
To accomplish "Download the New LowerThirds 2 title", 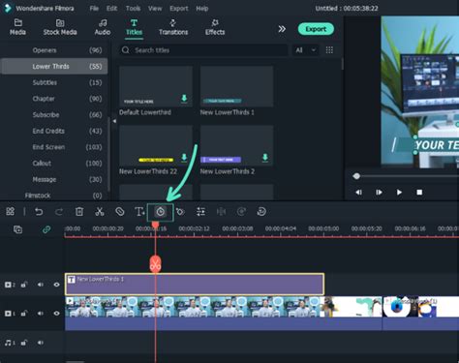I will pos(265,158).
